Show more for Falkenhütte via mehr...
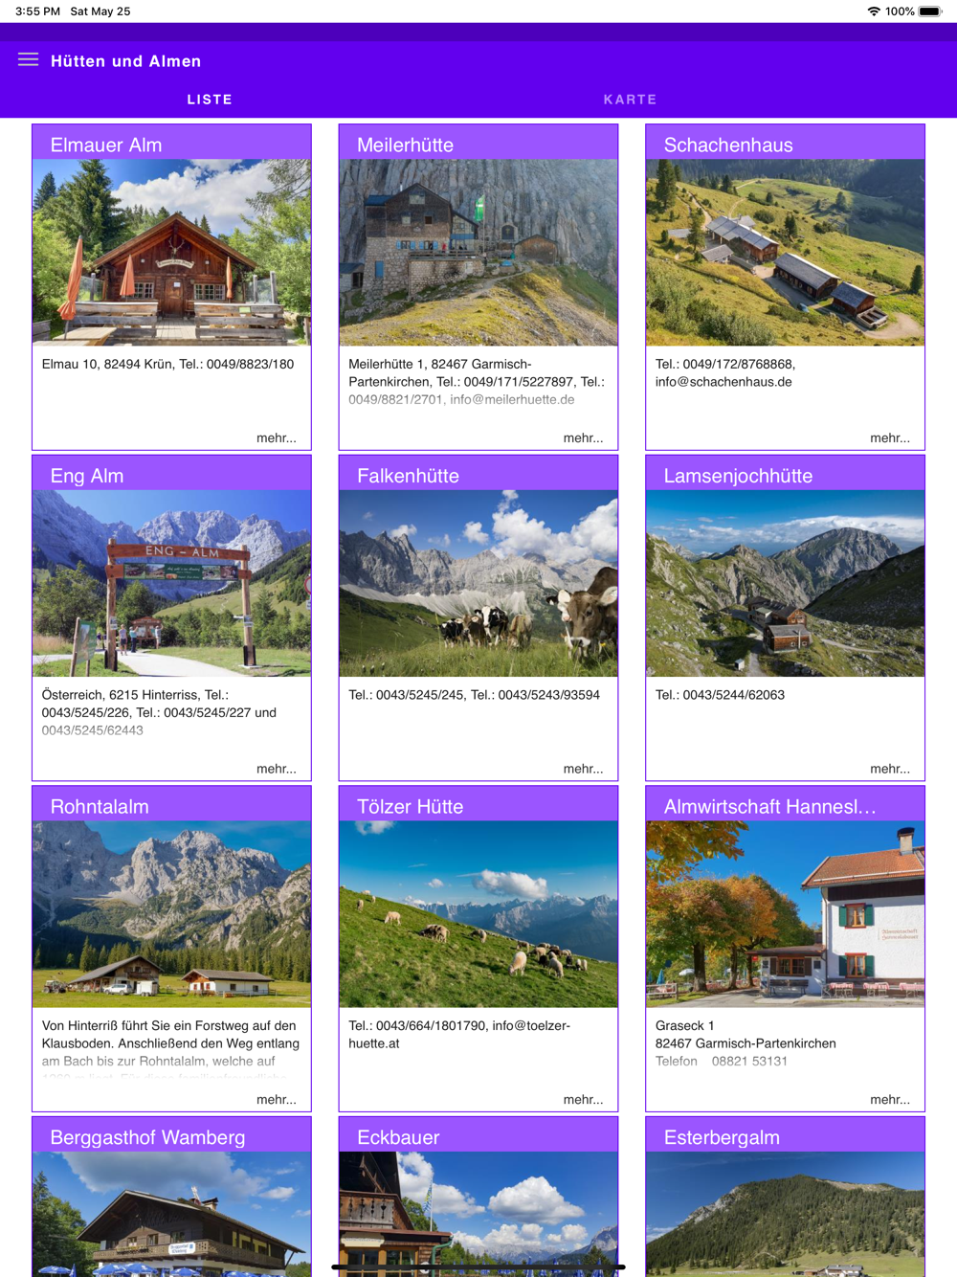957x1277 pixels. click(x=583, y=769)
